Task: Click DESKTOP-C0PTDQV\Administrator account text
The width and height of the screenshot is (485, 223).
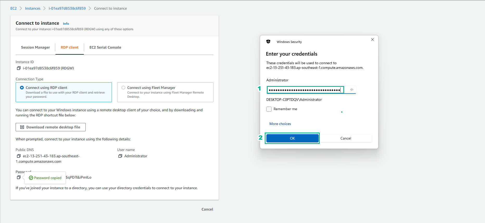Action: (294, 100)
